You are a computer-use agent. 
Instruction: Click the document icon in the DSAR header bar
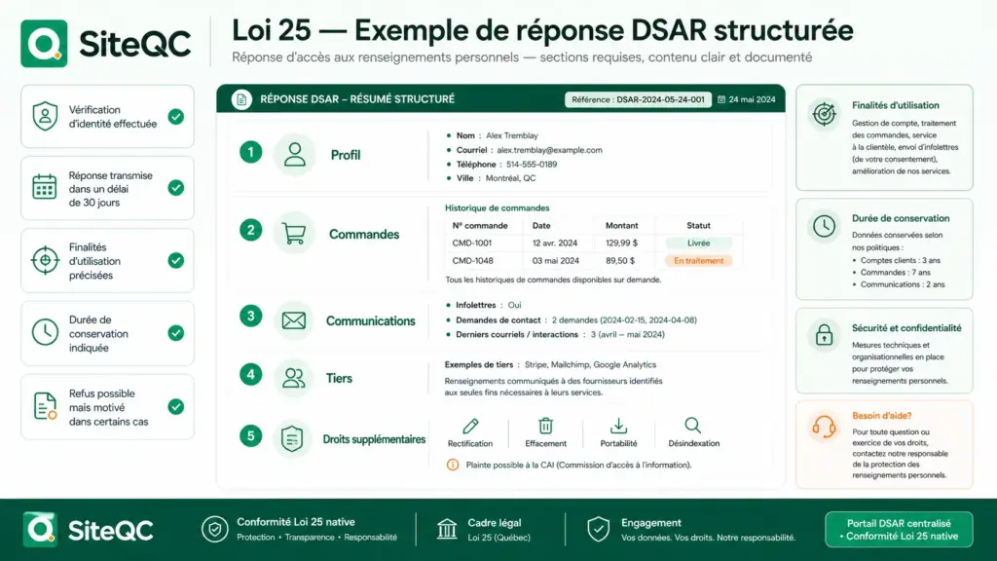click(241, 99)
